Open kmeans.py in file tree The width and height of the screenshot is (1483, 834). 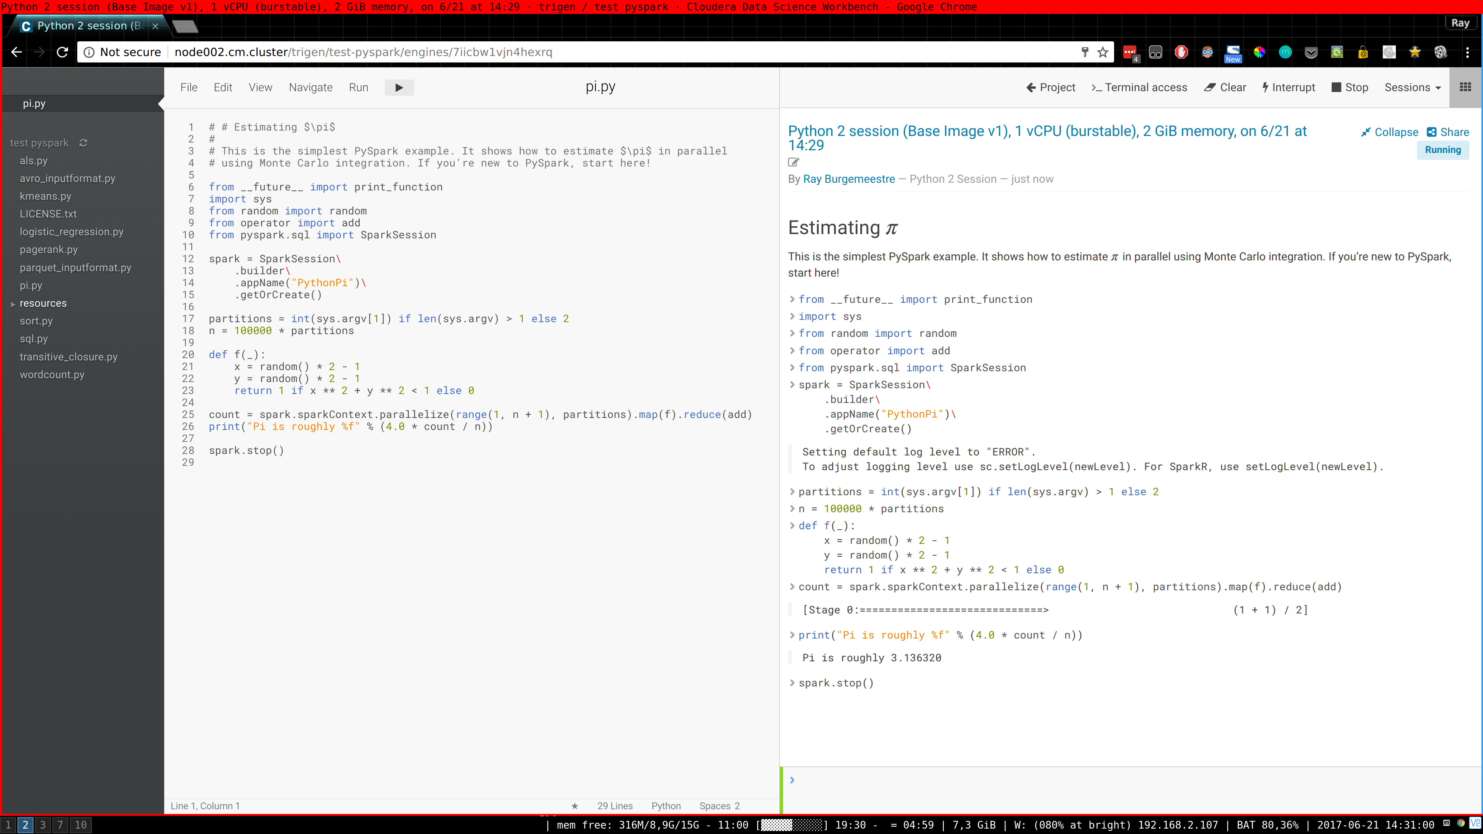click(46, 196)
